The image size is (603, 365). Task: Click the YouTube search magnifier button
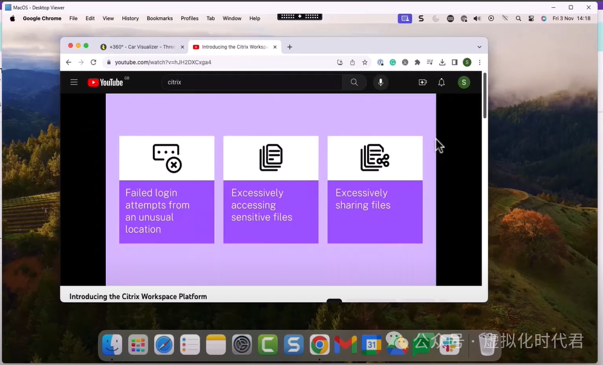(354, 82)
